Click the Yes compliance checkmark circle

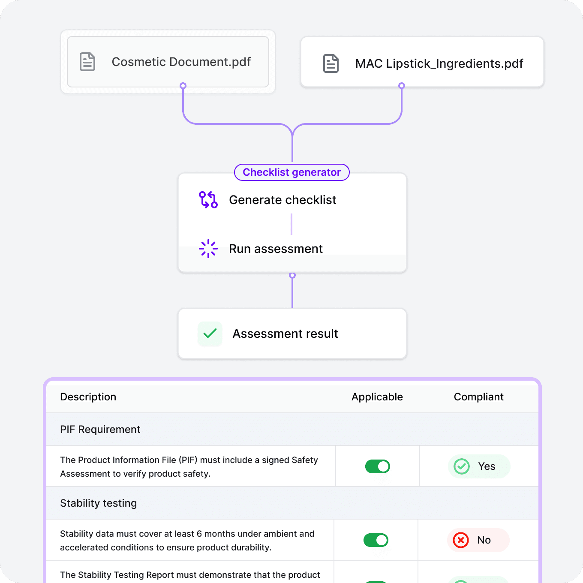(x=462, y=466)
